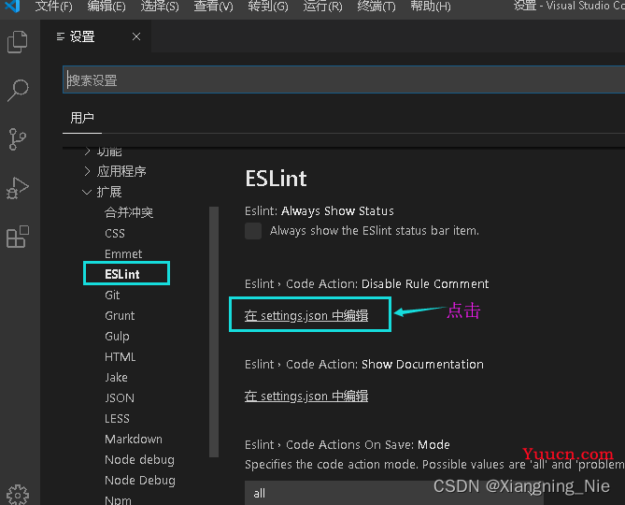Click the Eslint: Always Show Status title
The height and width of the screenshot is (505, 625).
pyautogui.click(x=320, y=210)
